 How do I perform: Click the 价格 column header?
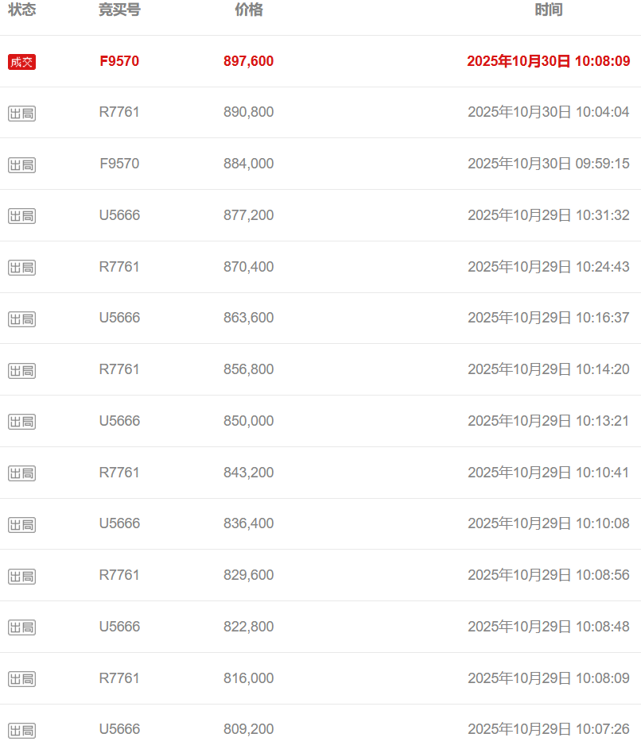249,10
